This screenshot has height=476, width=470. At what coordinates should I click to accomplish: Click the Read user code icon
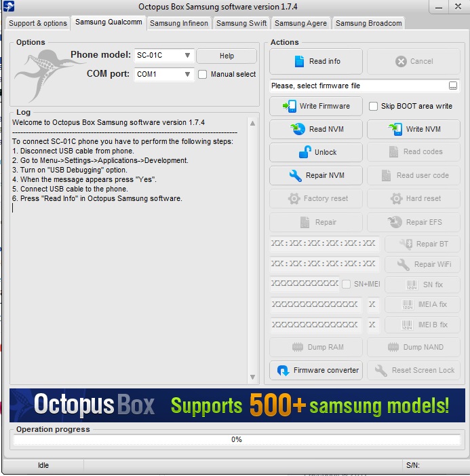[386, 175]
